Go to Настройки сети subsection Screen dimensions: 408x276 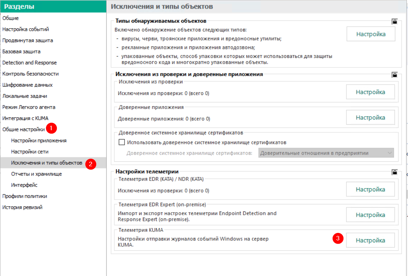tap(30, 152)
